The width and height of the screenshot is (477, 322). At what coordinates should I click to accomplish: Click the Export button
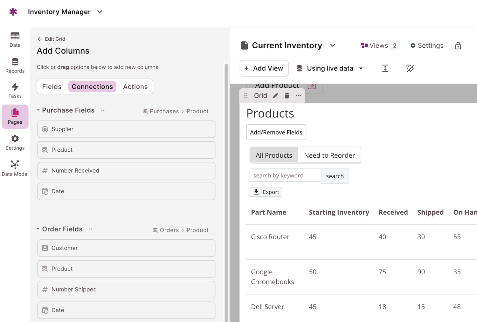pos(266,192)
